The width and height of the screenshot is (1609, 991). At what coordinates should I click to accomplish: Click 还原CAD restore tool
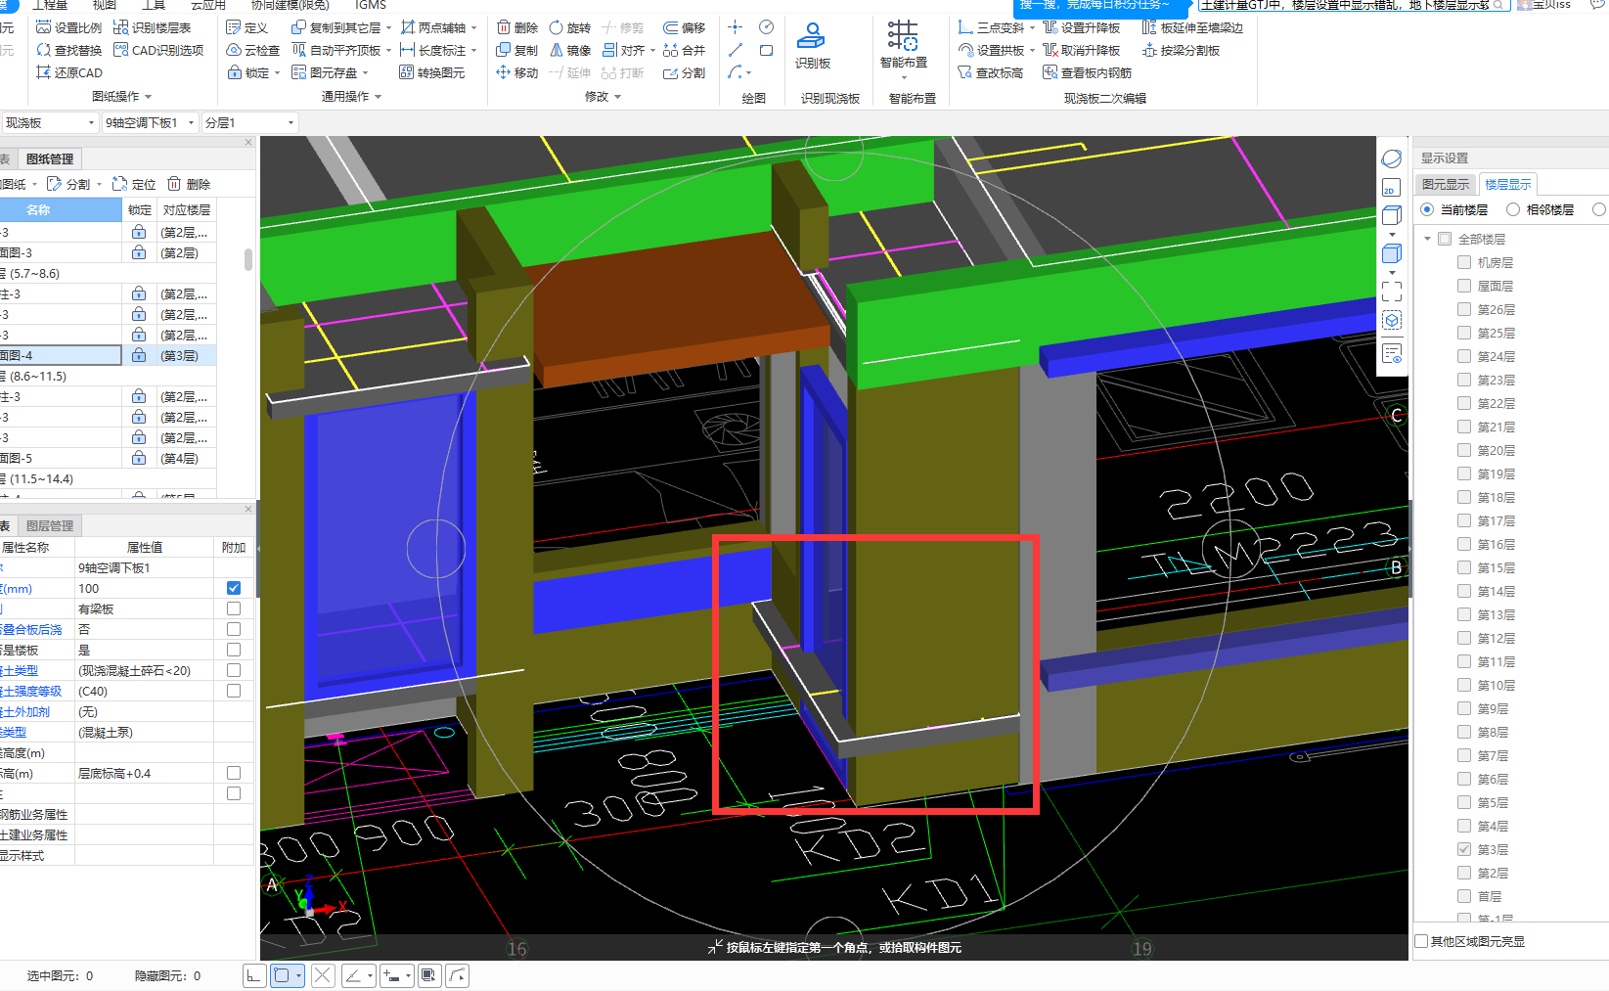click(x=68, y=72)
